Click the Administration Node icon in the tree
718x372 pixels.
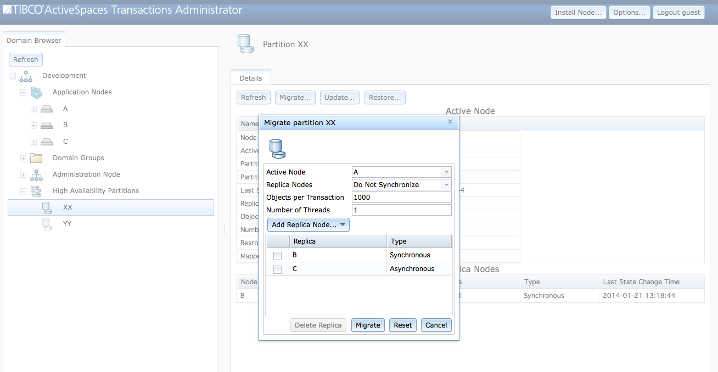click(36, 174)
